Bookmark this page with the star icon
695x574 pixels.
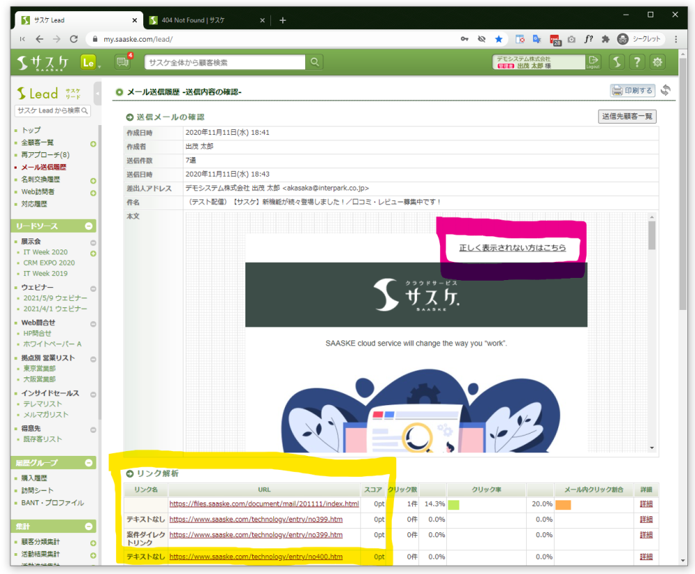click(499, 40)
